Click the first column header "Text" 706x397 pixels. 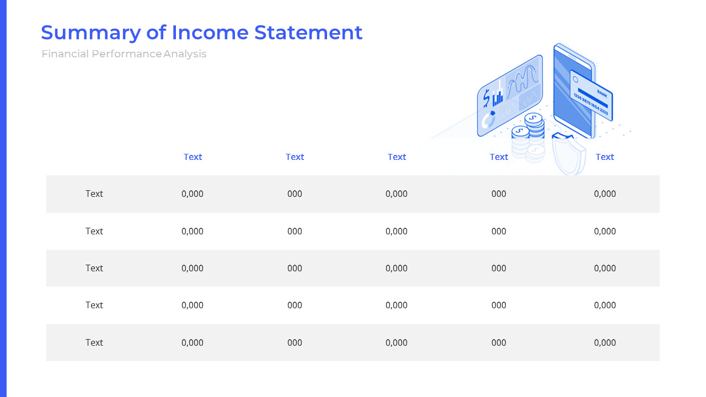pos(192,157)
